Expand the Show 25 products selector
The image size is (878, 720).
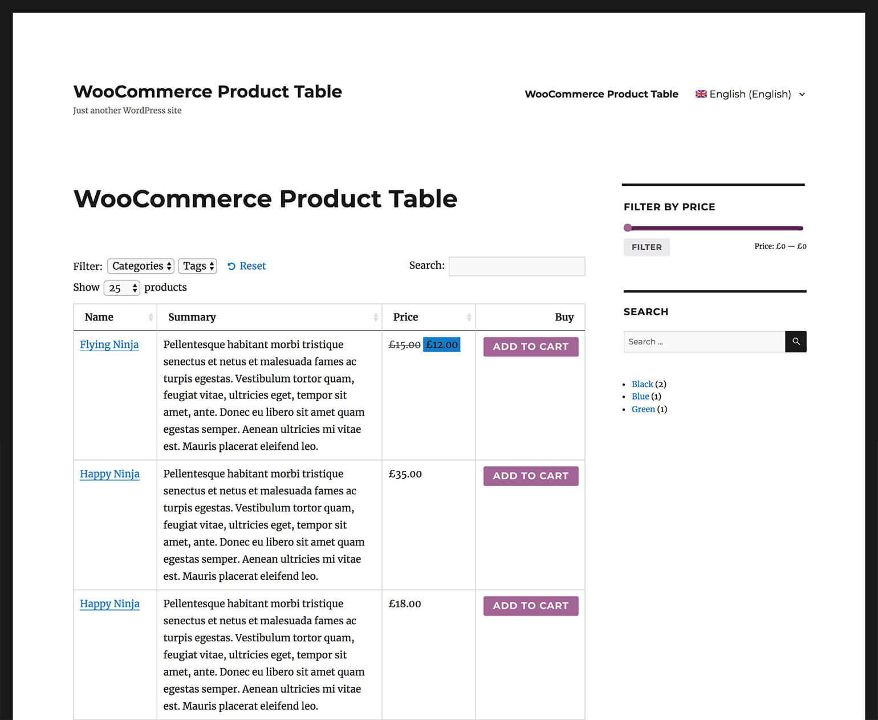coord(121,288)
